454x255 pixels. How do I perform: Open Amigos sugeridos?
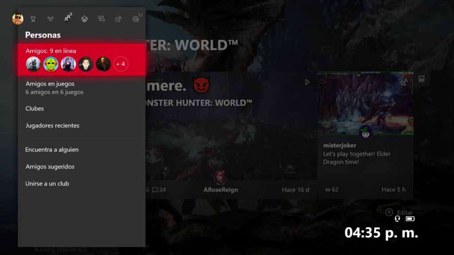point(50,167)
